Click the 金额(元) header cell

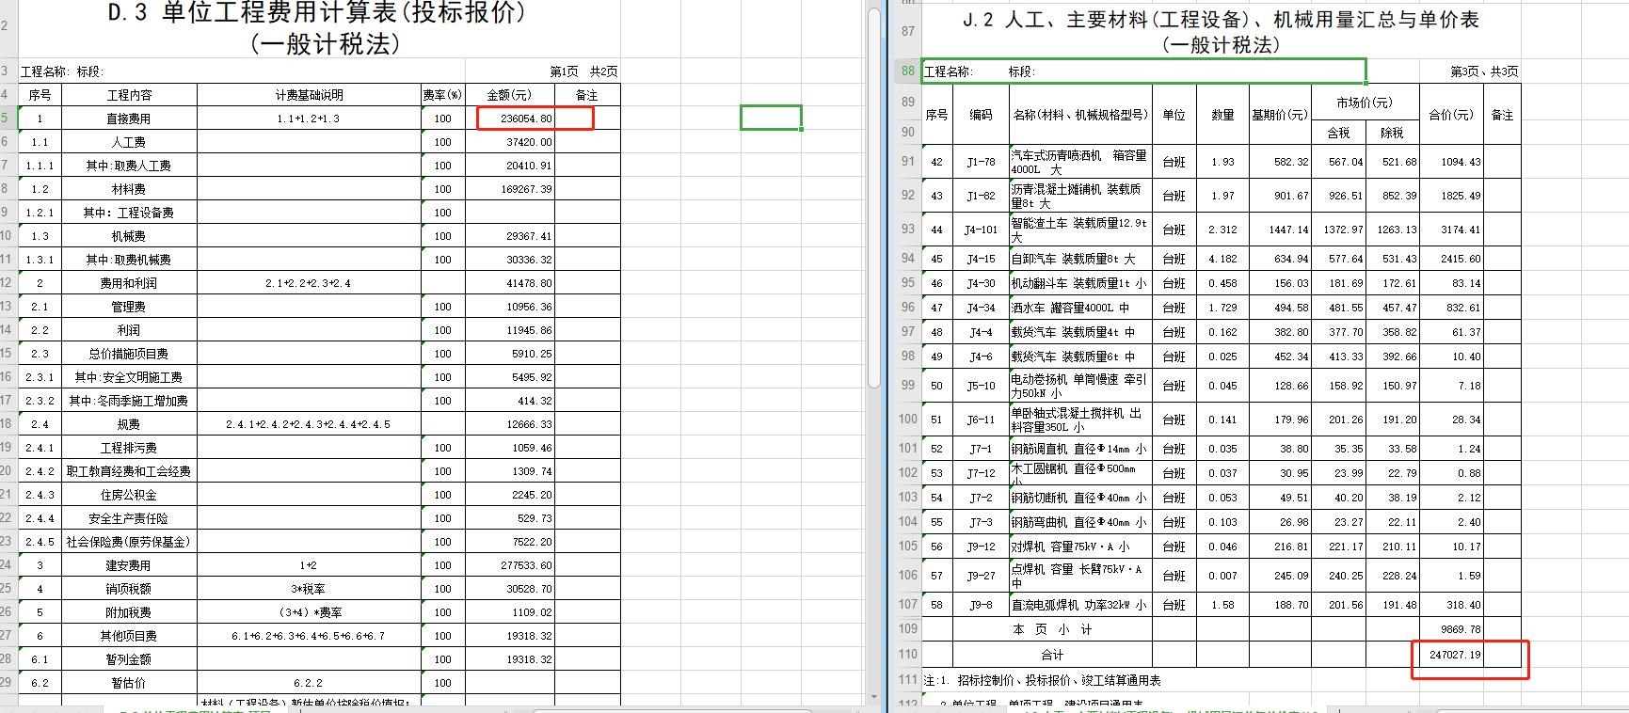pyautogui.click(x=509, y=95)
